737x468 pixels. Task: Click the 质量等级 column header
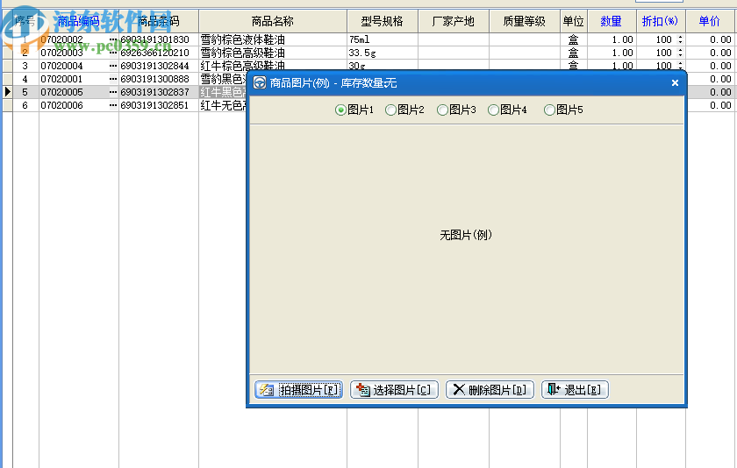click(x=524, y=21)
